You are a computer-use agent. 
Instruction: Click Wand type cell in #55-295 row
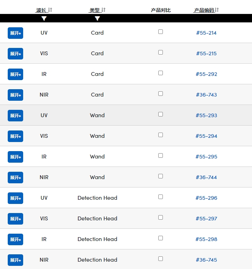[97, 157]
